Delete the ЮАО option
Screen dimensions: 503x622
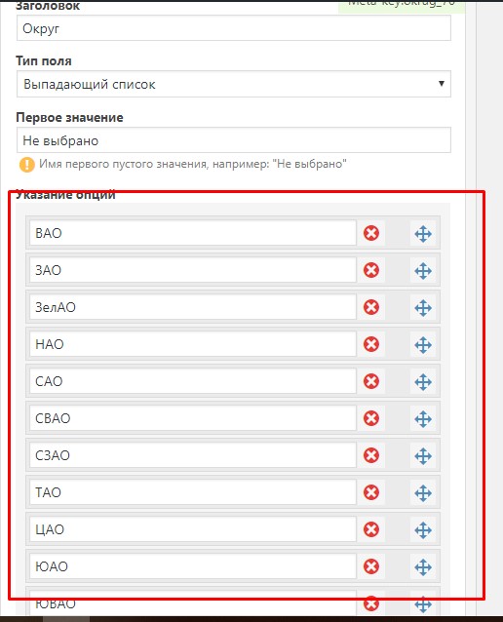pyautogui.click(x=370, y=566)
